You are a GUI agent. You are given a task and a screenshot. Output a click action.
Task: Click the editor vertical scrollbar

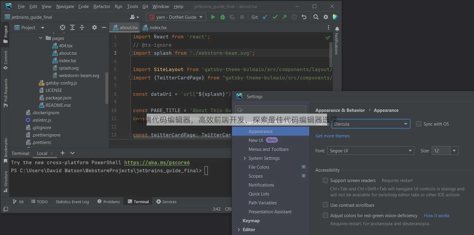click(x=331, y=55)
